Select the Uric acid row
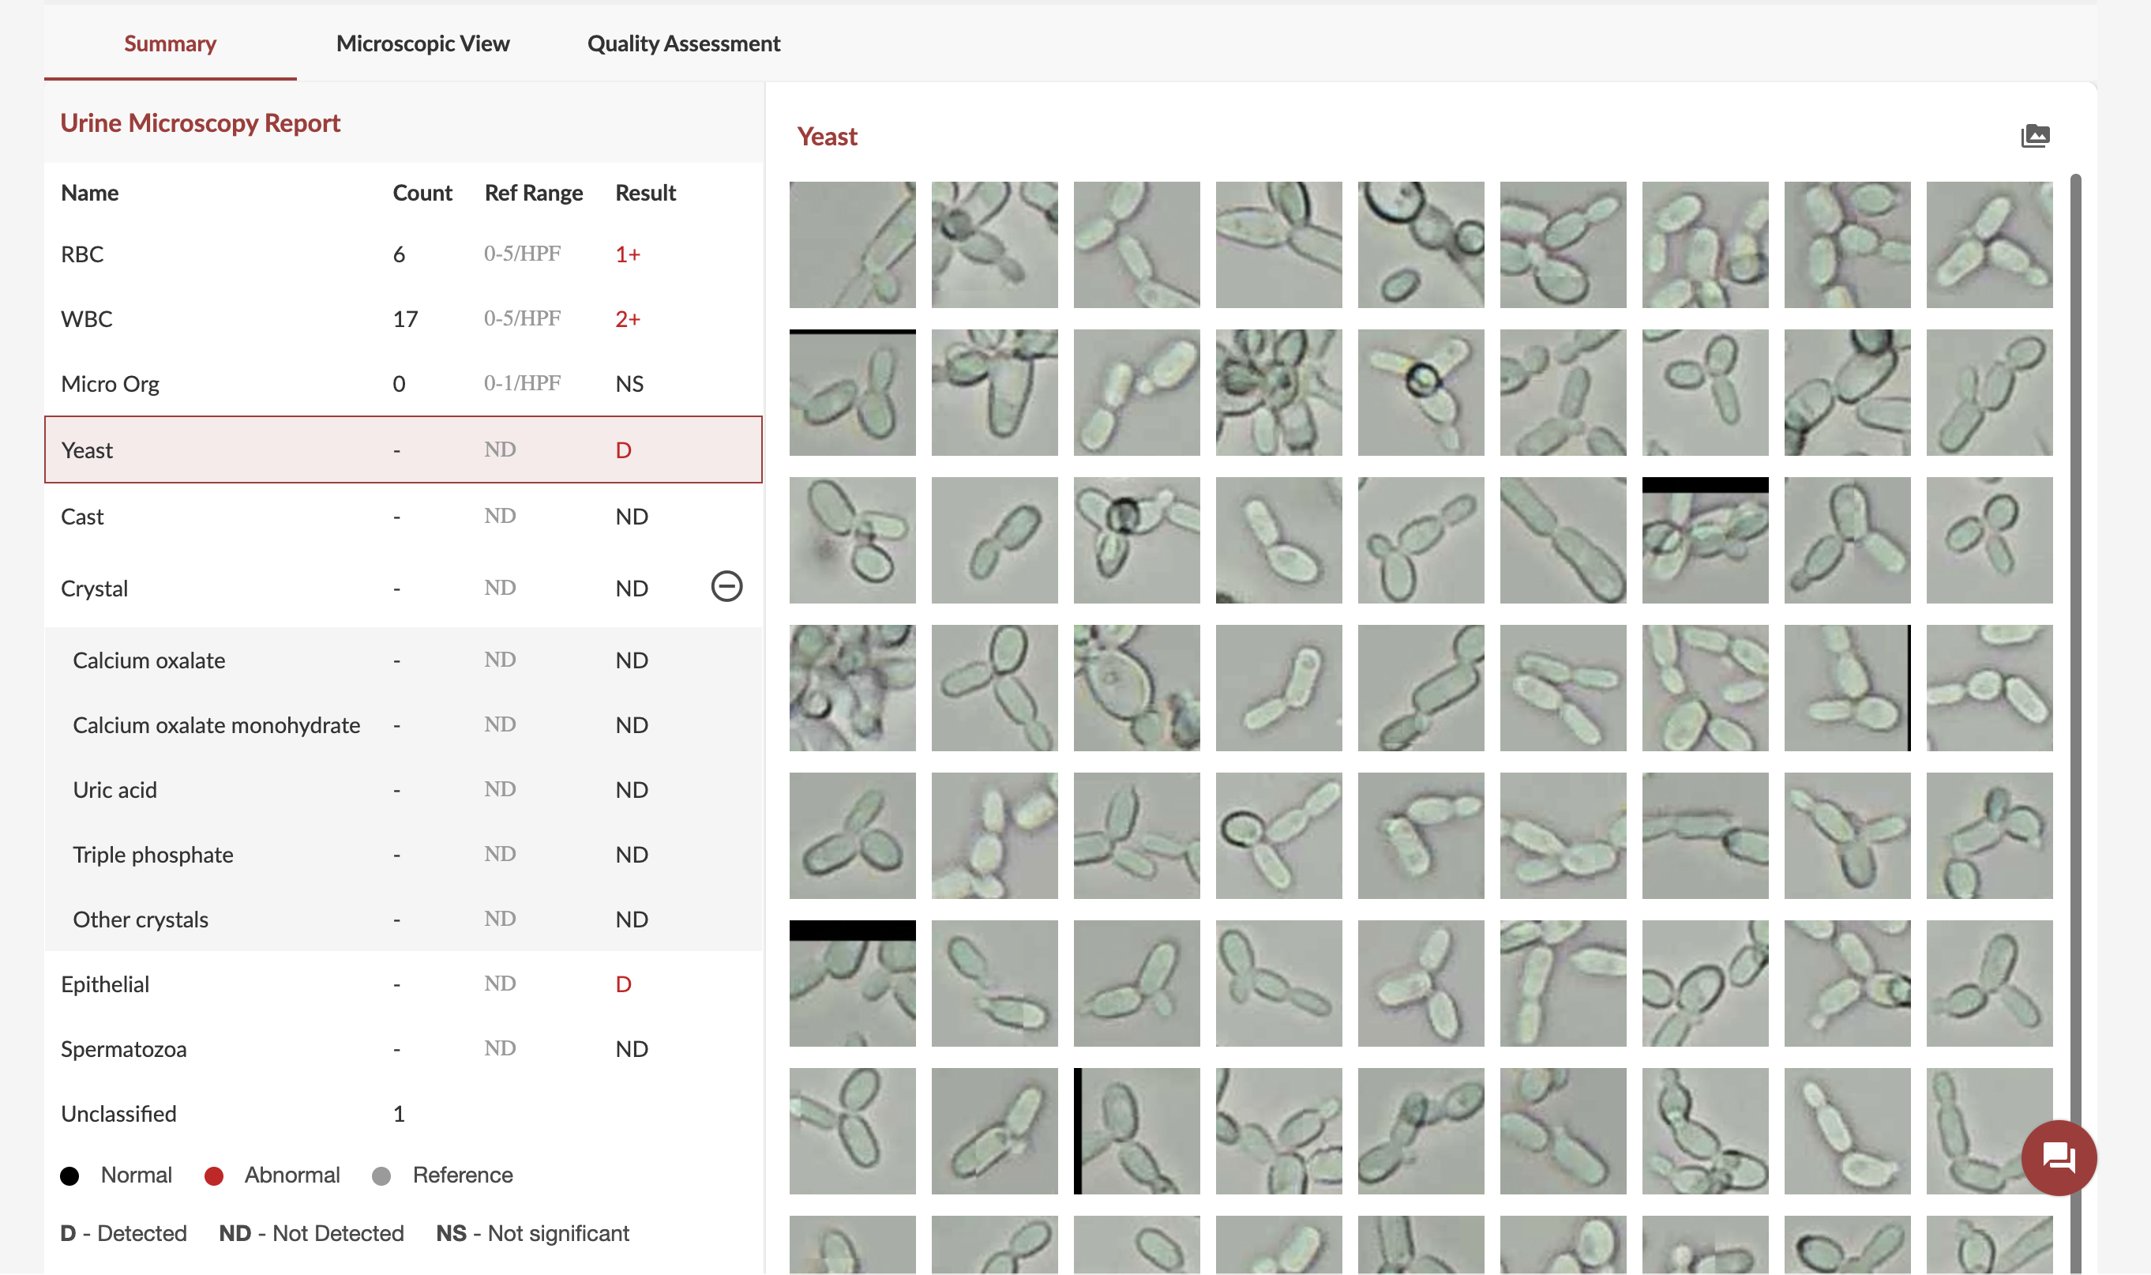The height and width of the screenshot is (1275, 2151). coord(403,790)
